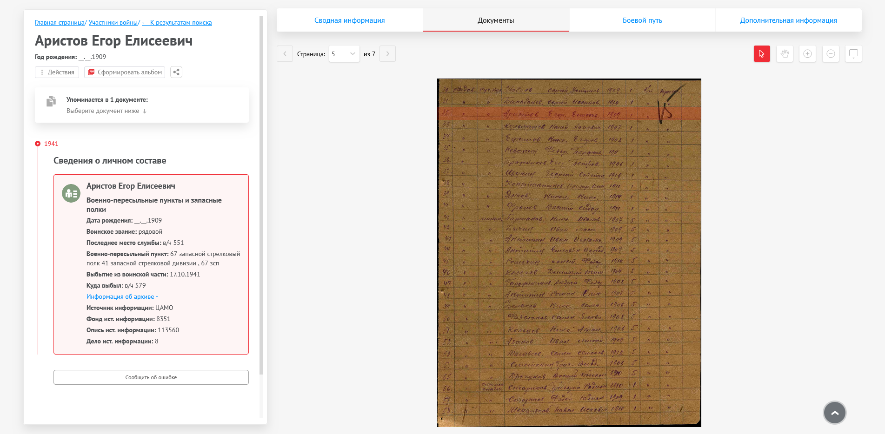This screenshot has width=885, height=434.
Task: Switch to Сводная информация tab
Action: (x=349, y=20)
